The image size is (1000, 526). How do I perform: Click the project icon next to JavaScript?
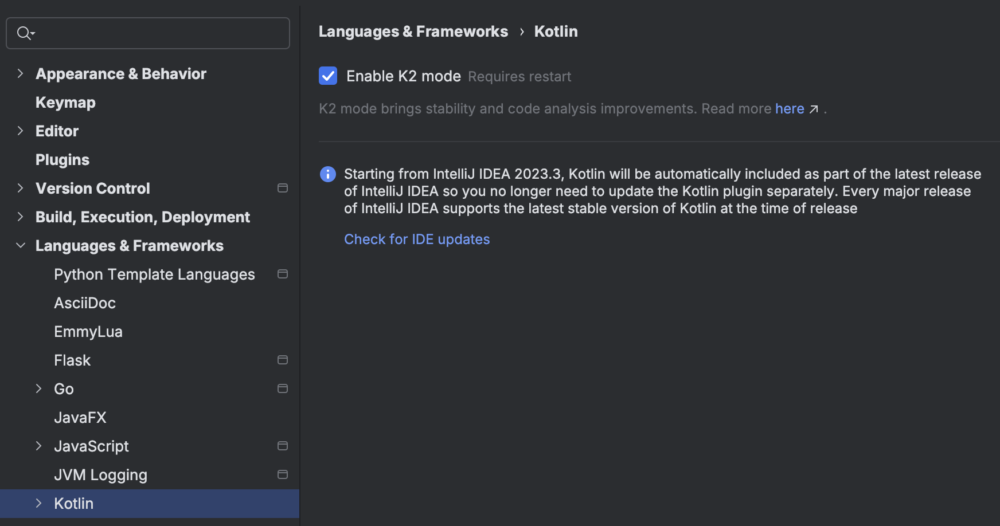point(283,446)
